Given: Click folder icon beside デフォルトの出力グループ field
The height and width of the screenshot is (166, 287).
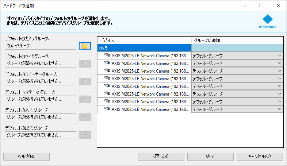Looking at the screenshot, I should [85, 135].
